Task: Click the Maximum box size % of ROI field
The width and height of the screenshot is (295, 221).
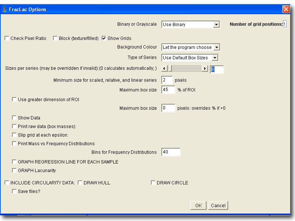Action: click(168, 90)
